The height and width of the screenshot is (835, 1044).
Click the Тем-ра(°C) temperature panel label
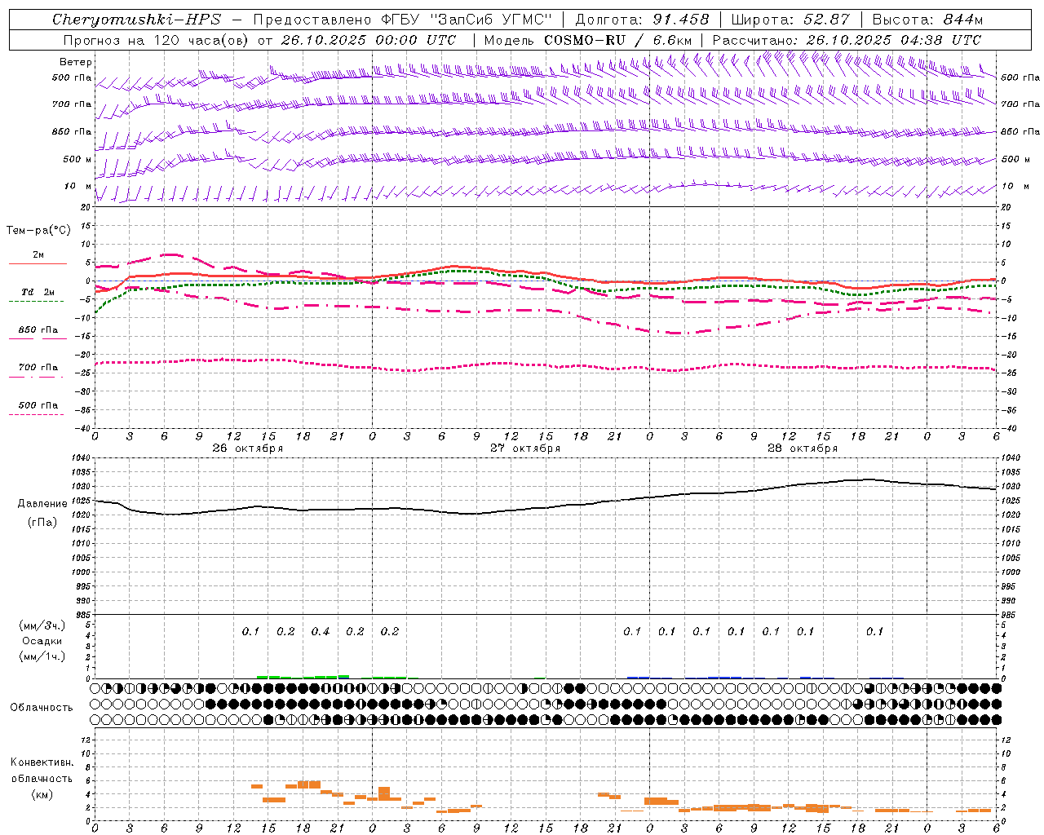[38, 231]
